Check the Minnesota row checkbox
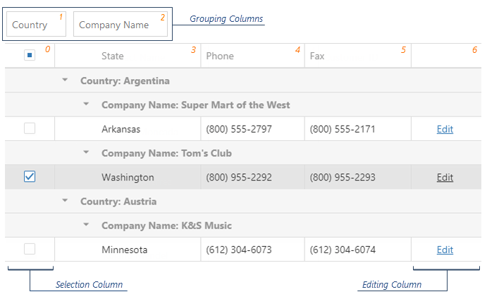The height and width of the screenshot is (299, 487). click(x=30, y=249)
